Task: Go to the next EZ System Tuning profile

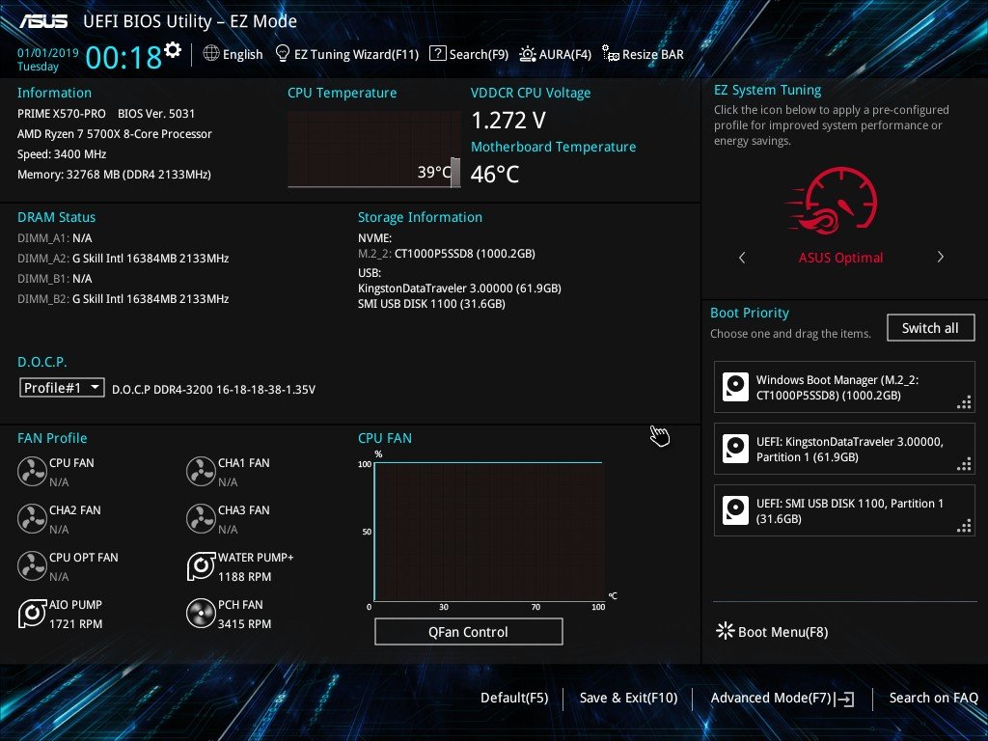Action: coord(940,258)
